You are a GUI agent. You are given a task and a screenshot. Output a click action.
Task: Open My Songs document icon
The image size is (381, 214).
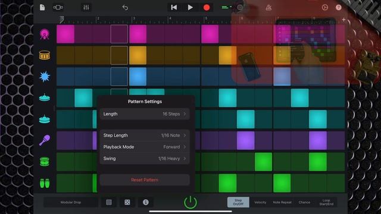(x=42, y=8)
